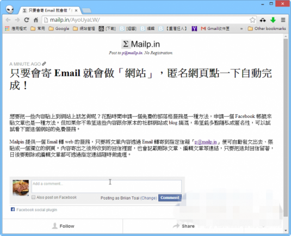Go forward with the browser forward arrow
Screen dimensions: 291x236
pos(17,20)
